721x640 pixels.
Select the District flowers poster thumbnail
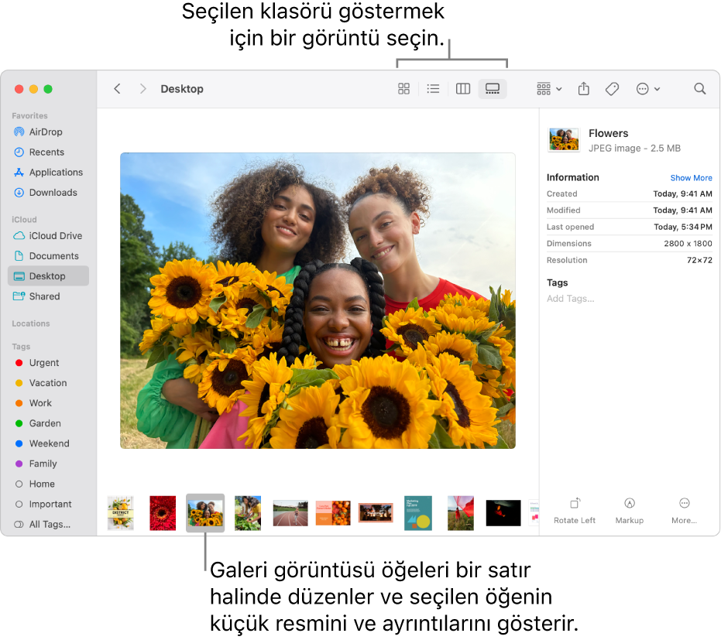[x=121, y=513]
